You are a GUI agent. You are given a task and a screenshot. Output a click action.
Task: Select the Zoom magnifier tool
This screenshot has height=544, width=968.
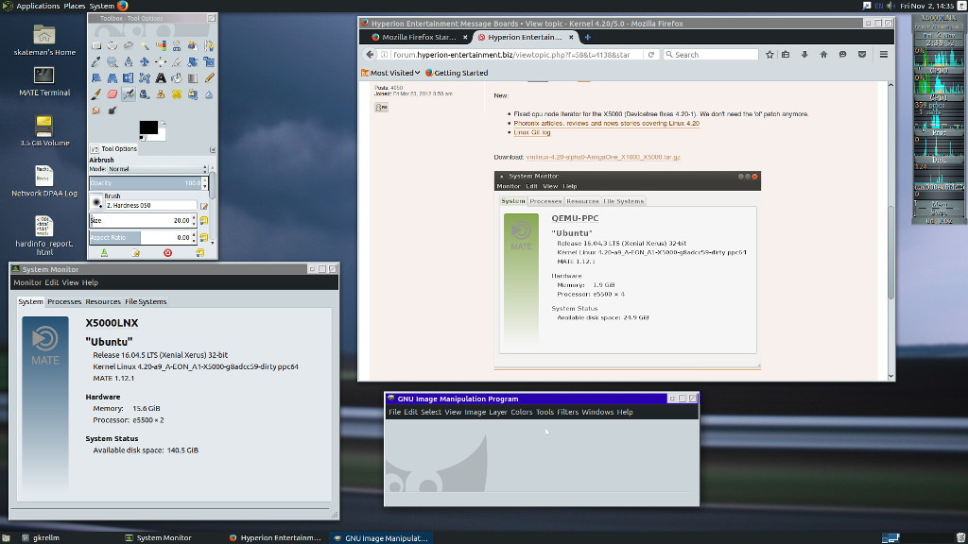tap(112, 61)
